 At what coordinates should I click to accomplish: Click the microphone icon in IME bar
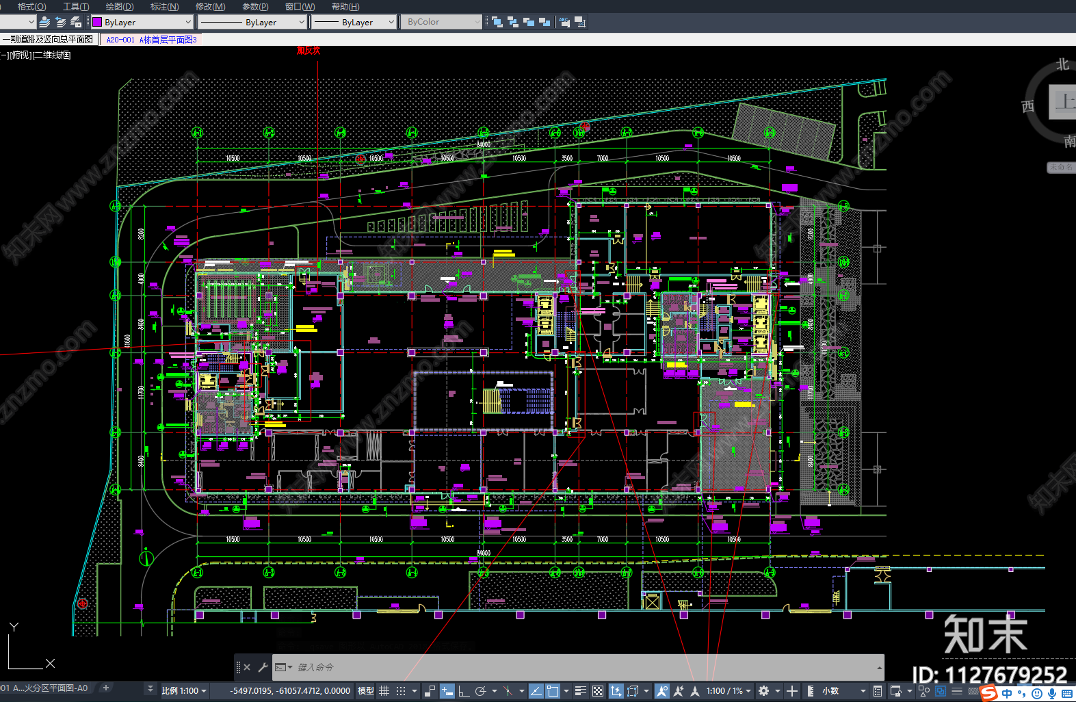point(1052,694)
